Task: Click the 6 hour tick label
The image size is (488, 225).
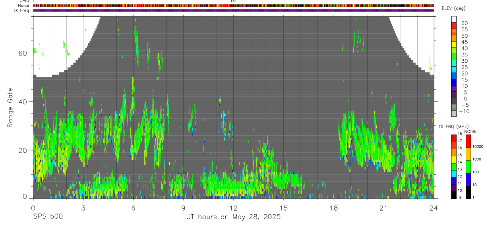Action: (133, 208)
